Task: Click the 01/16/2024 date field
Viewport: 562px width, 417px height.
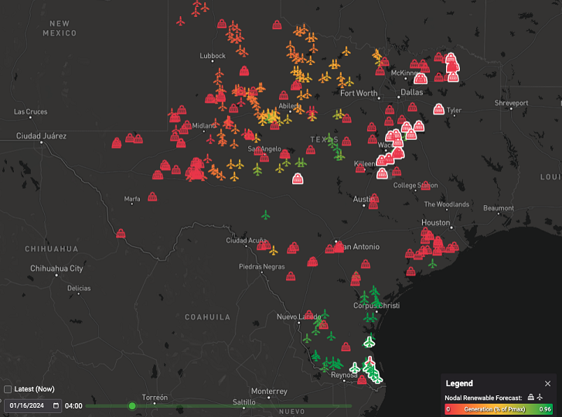Action: click(27, 405)
